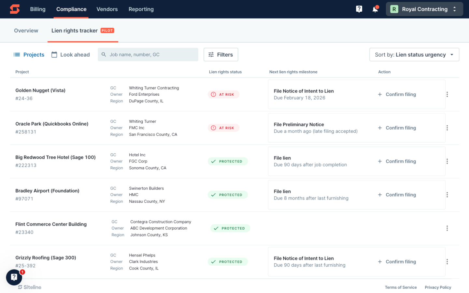Open notifications via the bell icon
This screenshot has height=293, width=469.
[375, 9]
